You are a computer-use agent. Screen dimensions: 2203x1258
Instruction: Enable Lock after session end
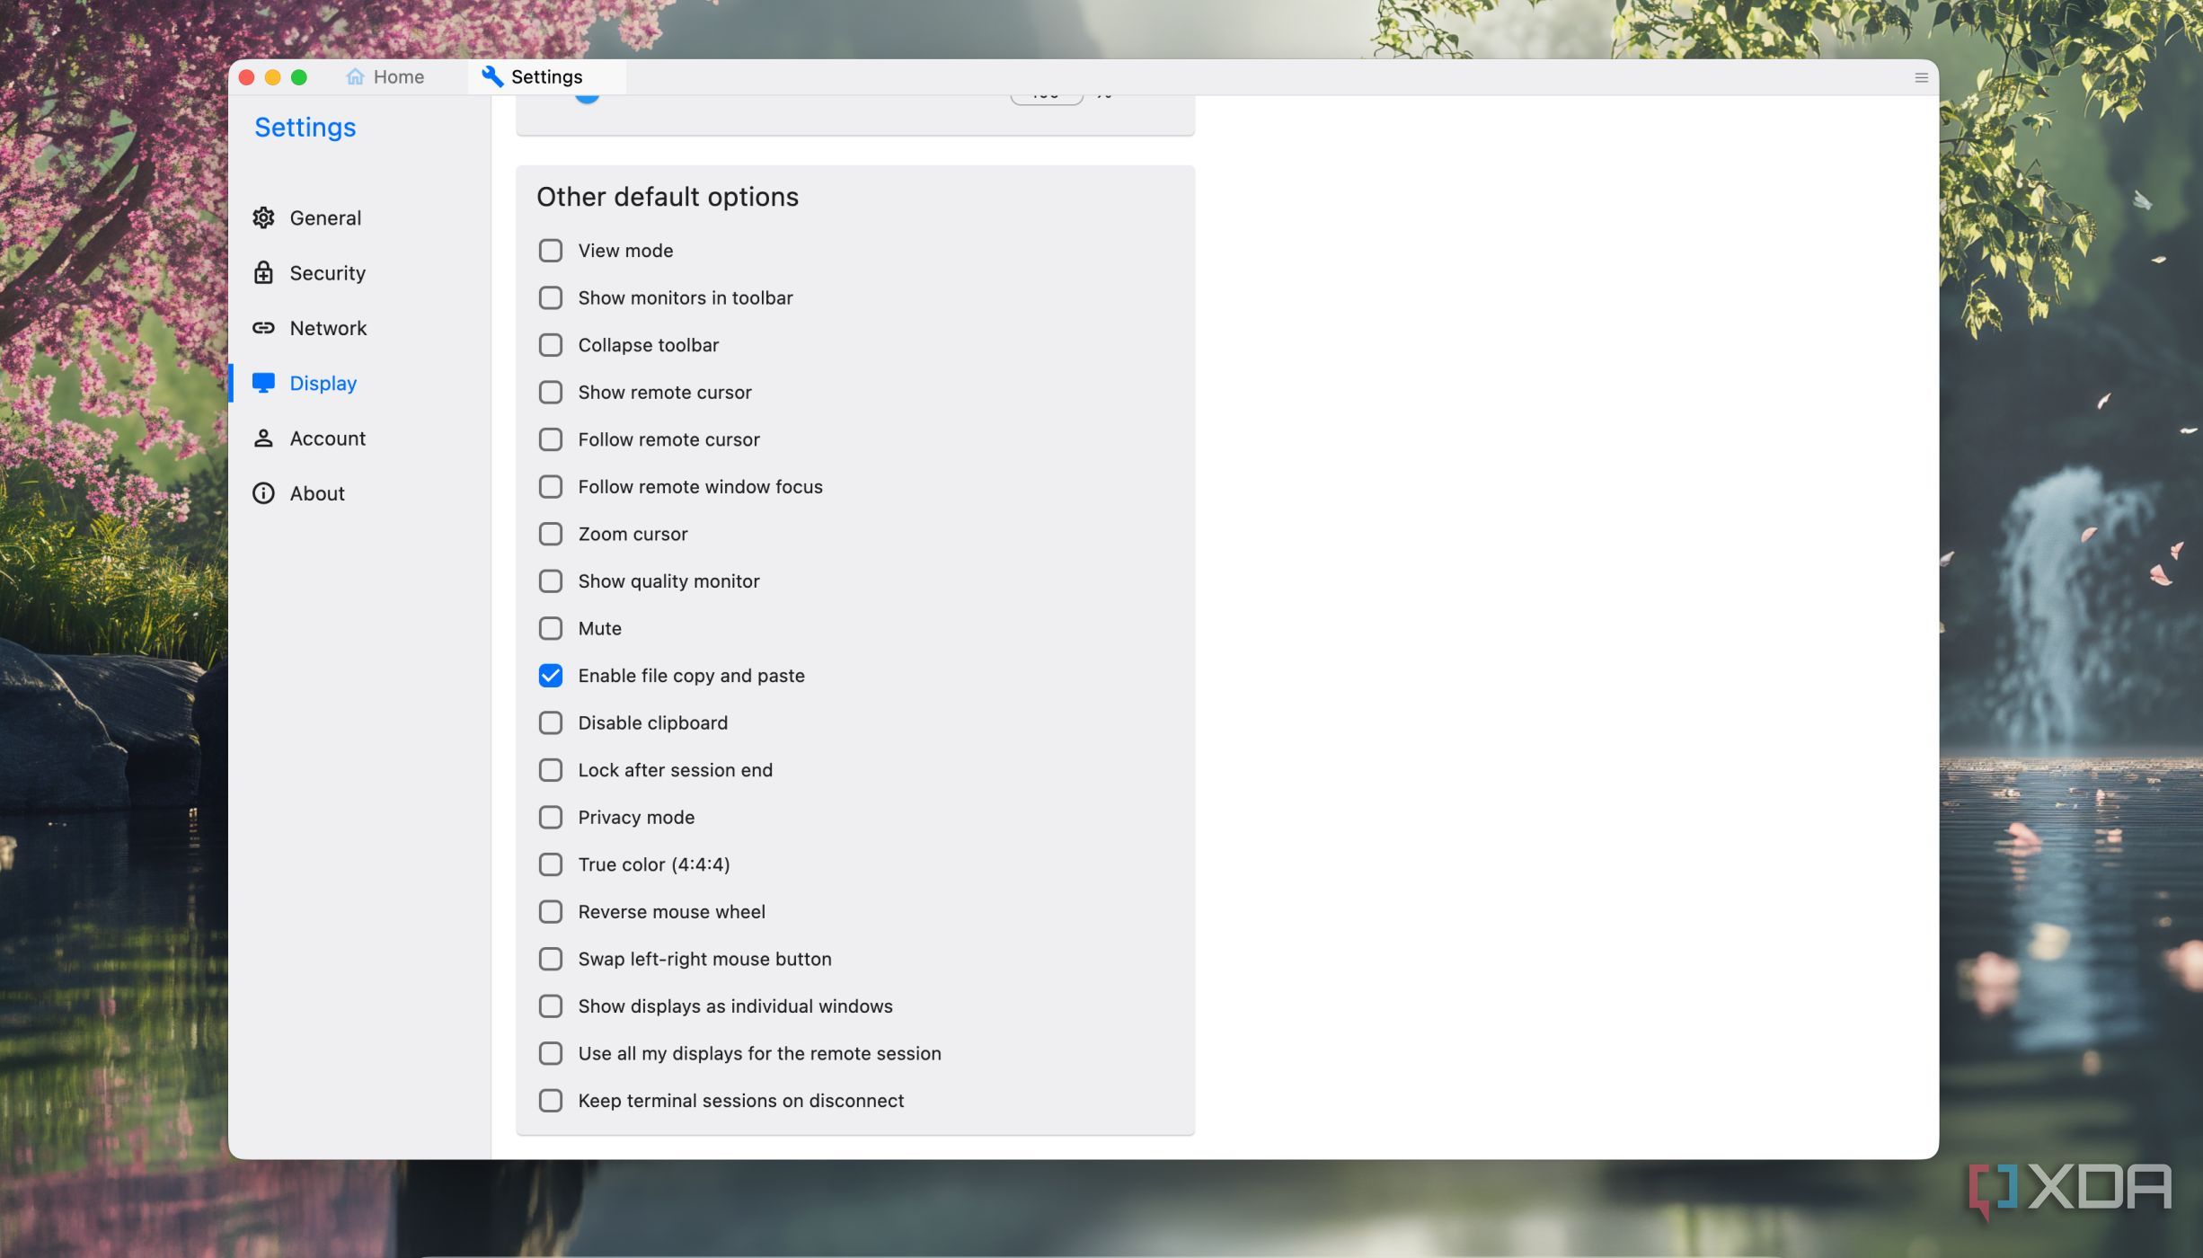pos(551,770)
